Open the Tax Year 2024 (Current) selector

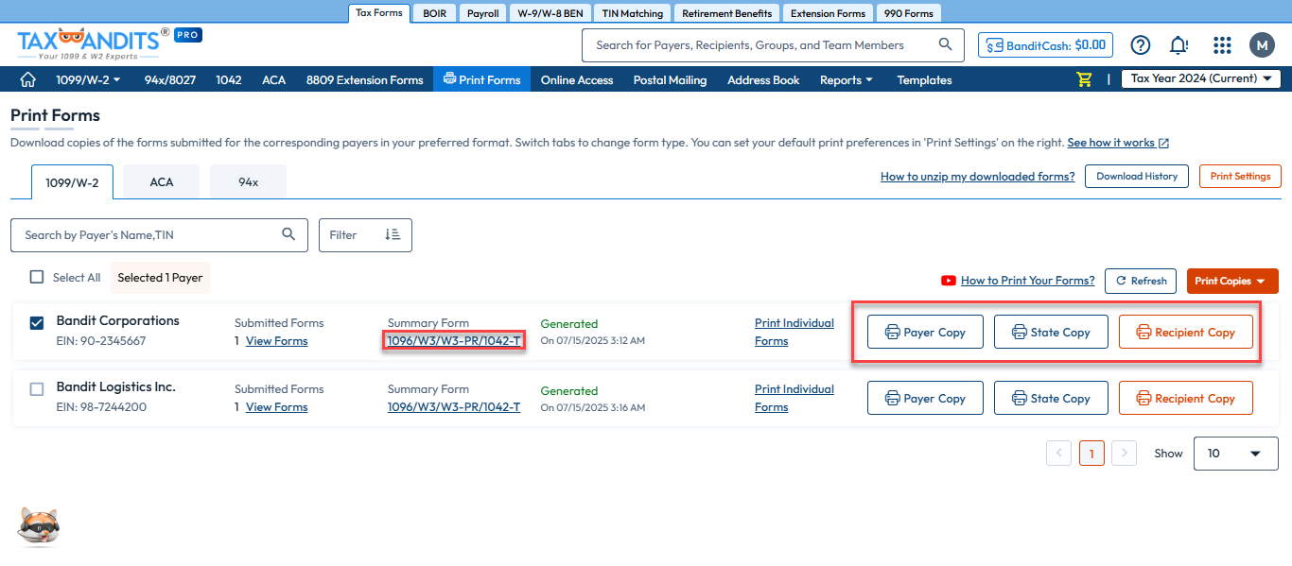pyautogui.click(x=1201, y=78)
